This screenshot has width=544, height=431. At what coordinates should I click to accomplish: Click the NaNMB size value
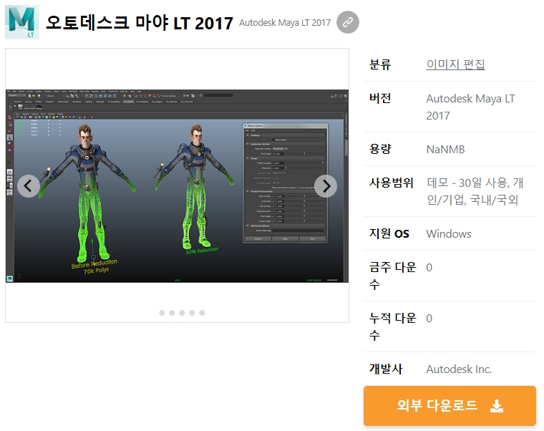pyautogui.click(x=445, y=149)
